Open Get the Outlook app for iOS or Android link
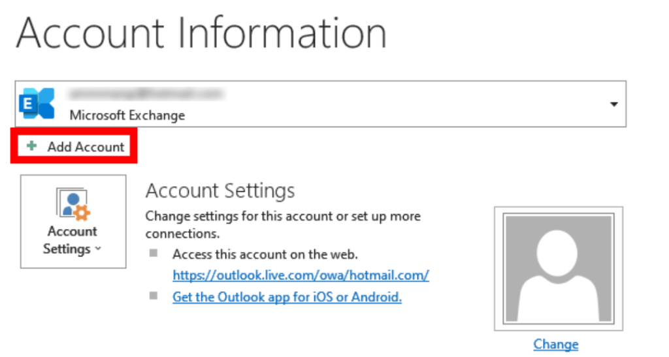The image size is (669, 357). pyautogui.click(x=287, y=297)
